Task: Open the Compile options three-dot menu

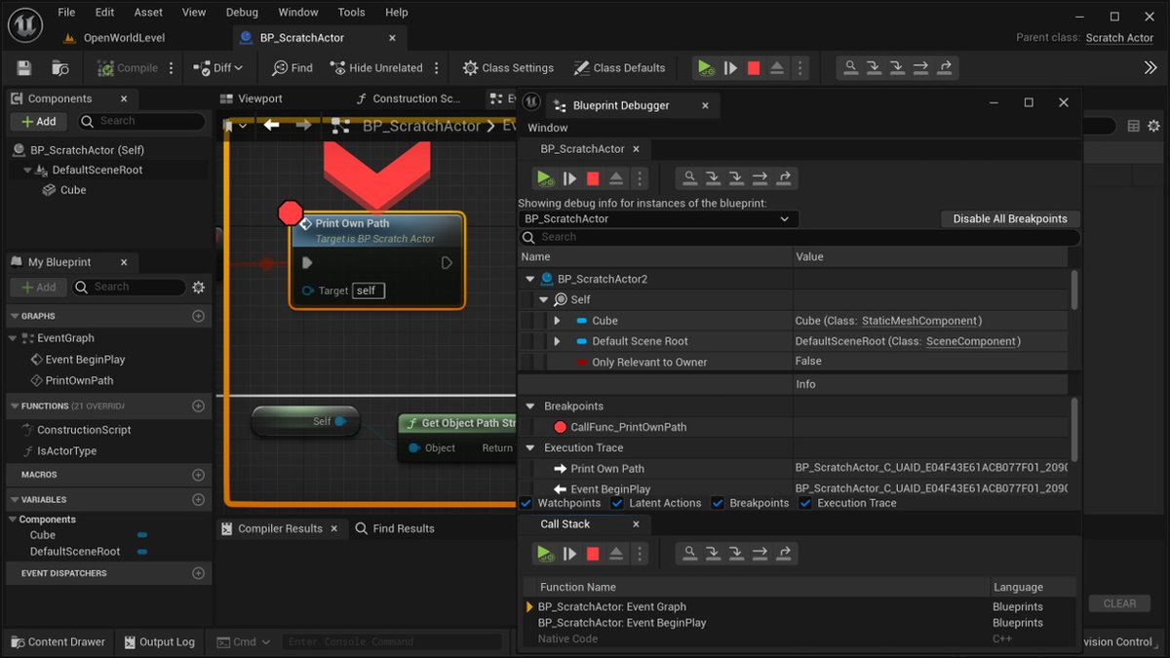Action: 172,68
